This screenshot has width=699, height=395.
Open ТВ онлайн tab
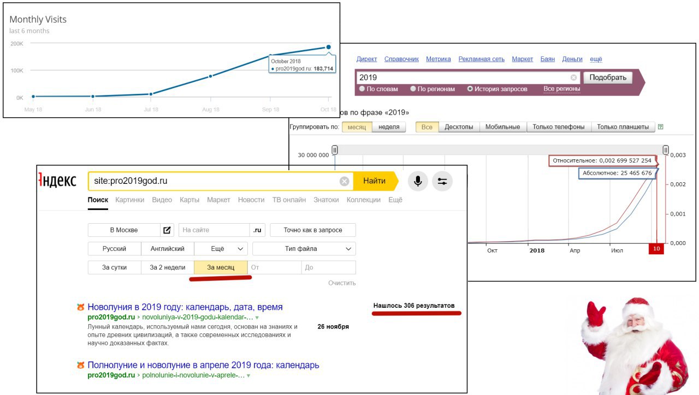[x=289, y=200]
